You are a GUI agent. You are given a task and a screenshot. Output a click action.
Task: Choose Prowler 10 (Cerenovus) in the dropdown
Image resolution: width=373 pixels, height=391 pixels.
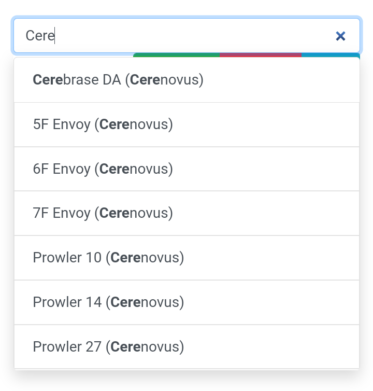187,258
